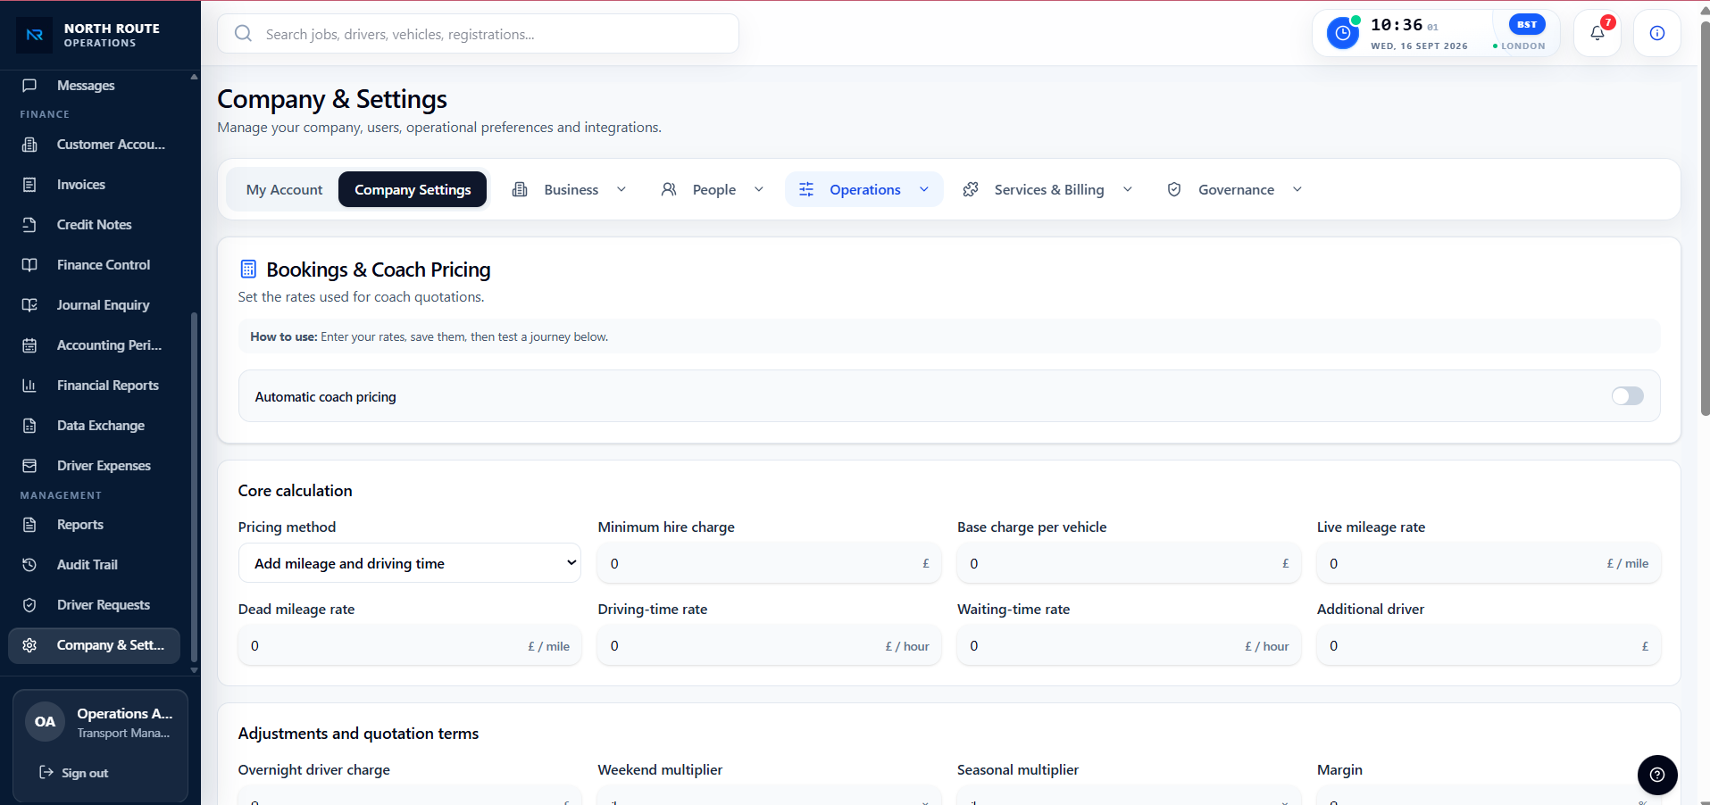1710x805 pixels.
Task: Click the search magnifier icon
Action: (243, 34)
